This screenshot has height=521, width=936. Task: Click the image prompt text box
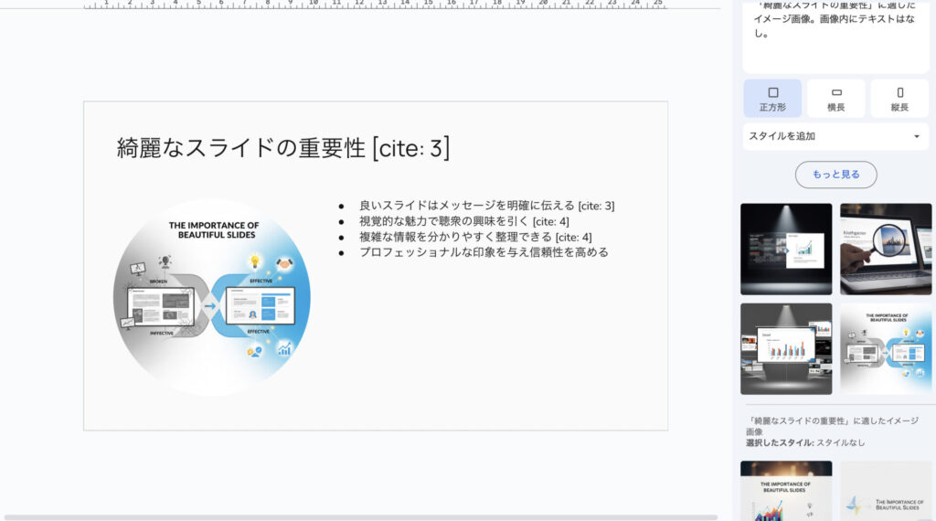(835, 37)
